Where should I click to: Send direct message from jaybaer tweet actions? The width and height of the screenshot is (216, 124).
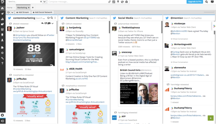tap(49, 23)
